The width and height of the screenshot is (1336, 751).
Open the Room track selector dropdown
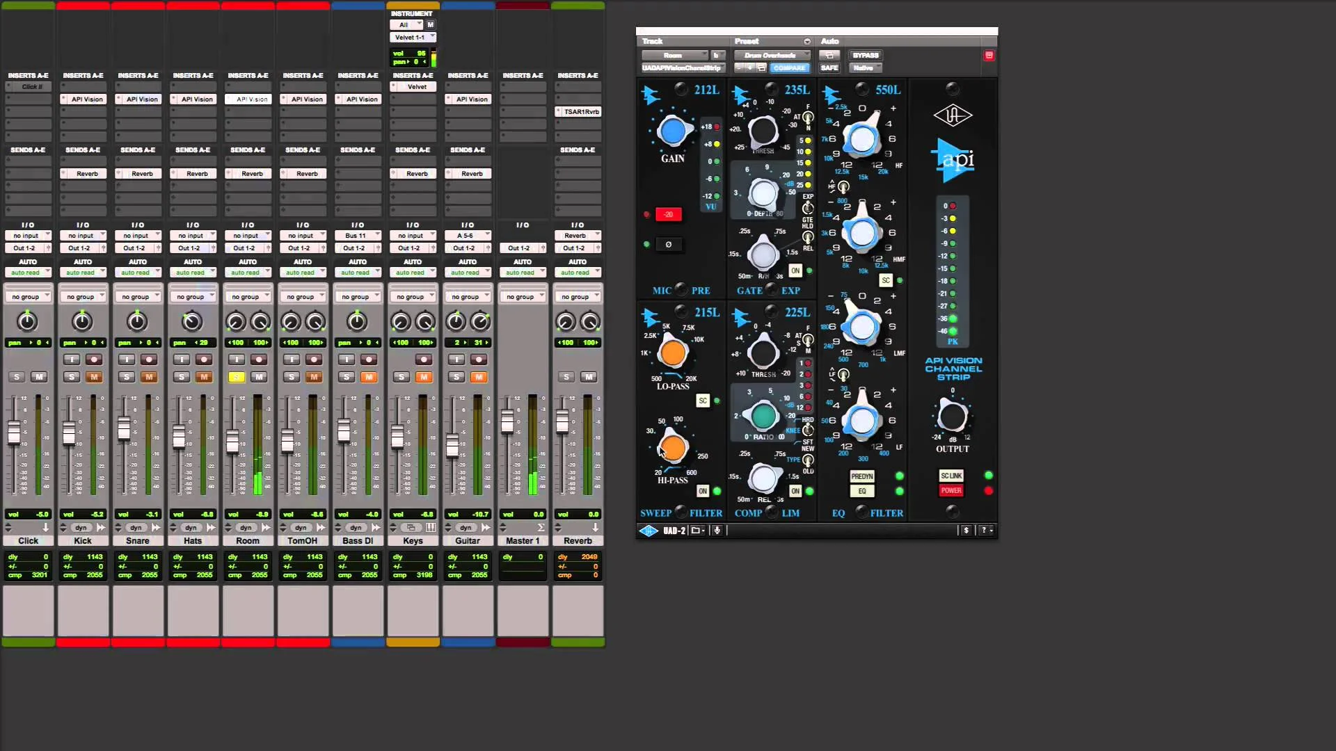[674, 56]
